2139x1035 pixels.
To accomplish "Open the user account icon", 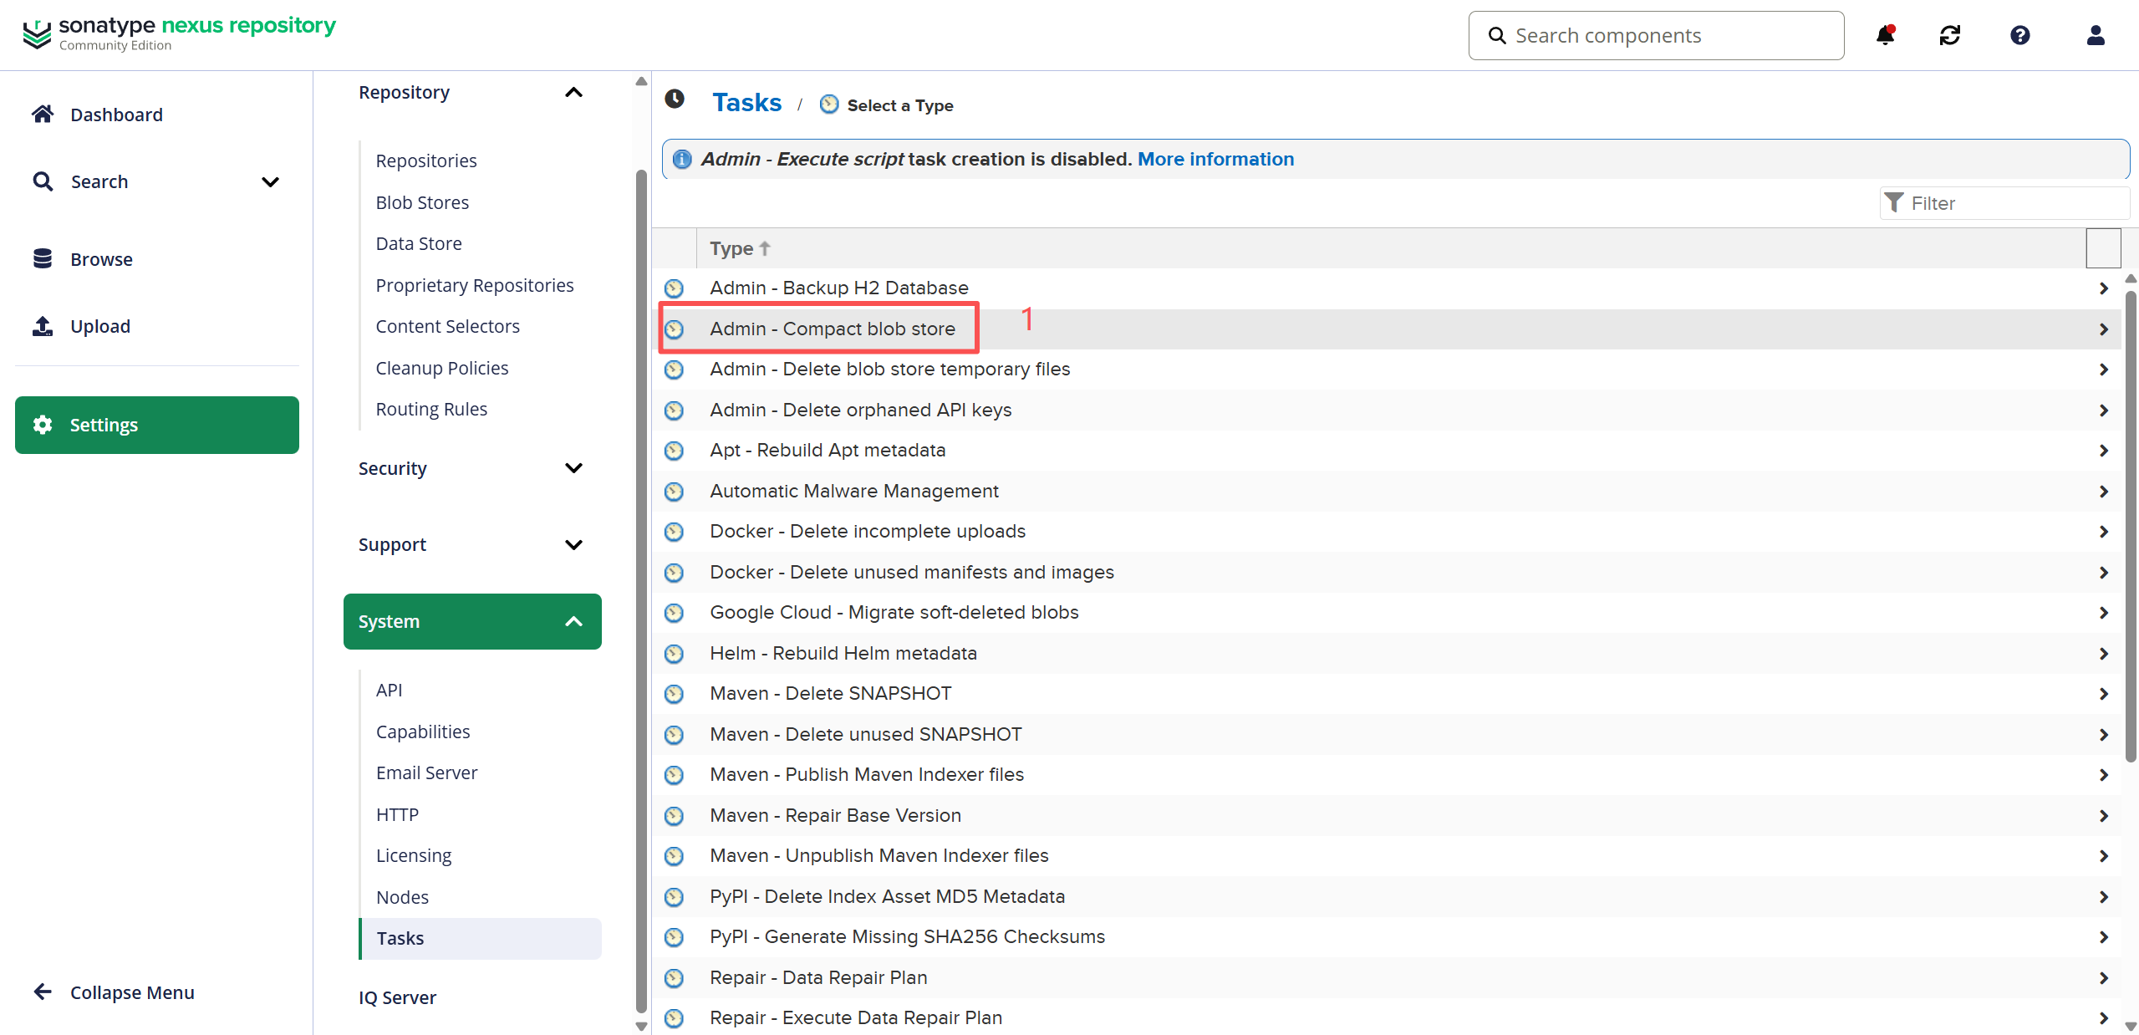I will click(x=2095, y=35).
